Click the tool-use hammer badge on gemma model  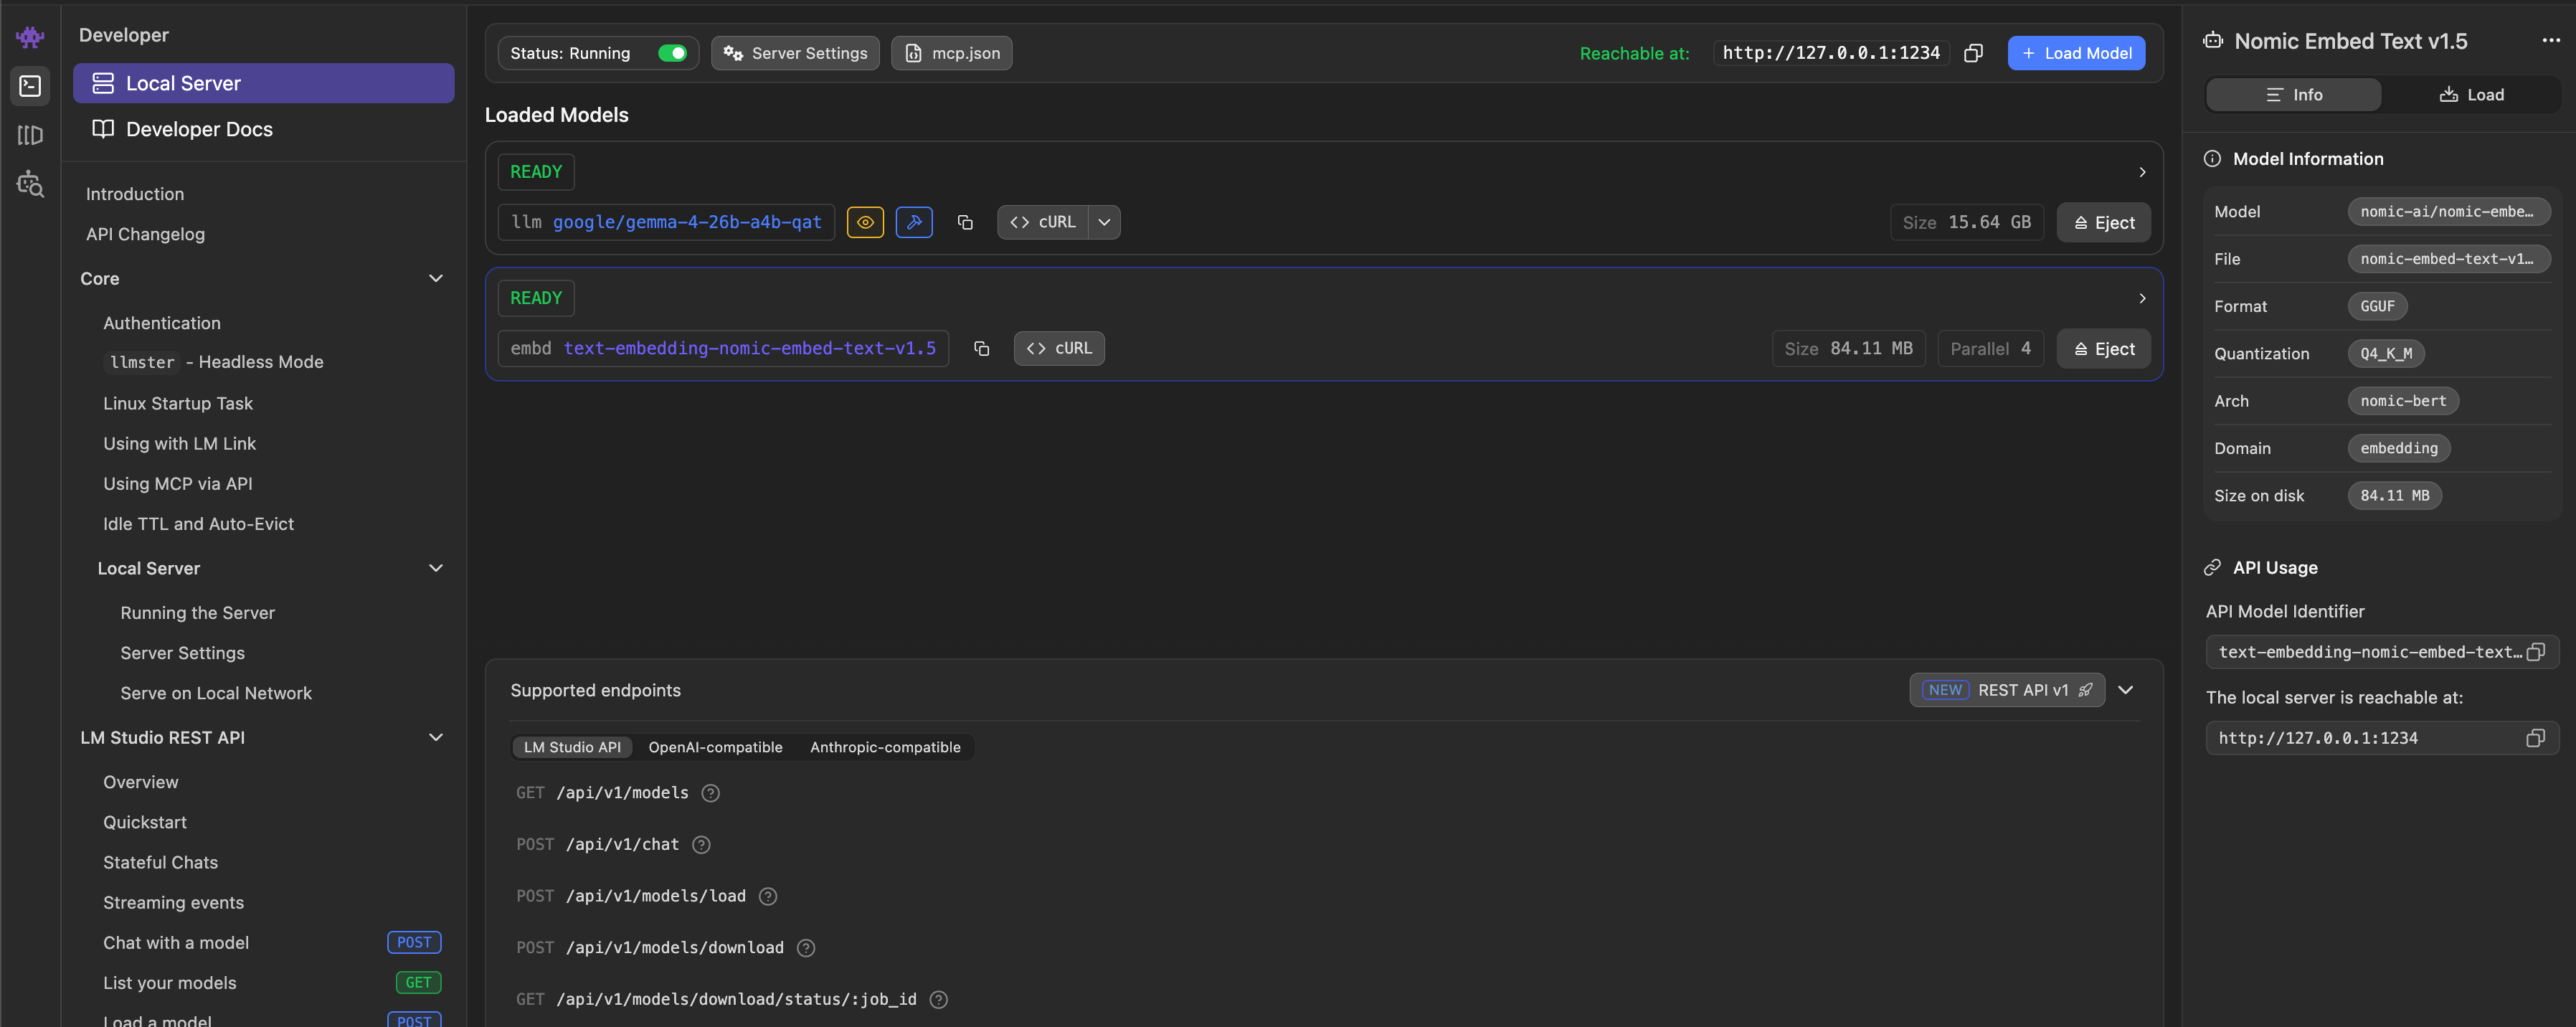[914, 222]
